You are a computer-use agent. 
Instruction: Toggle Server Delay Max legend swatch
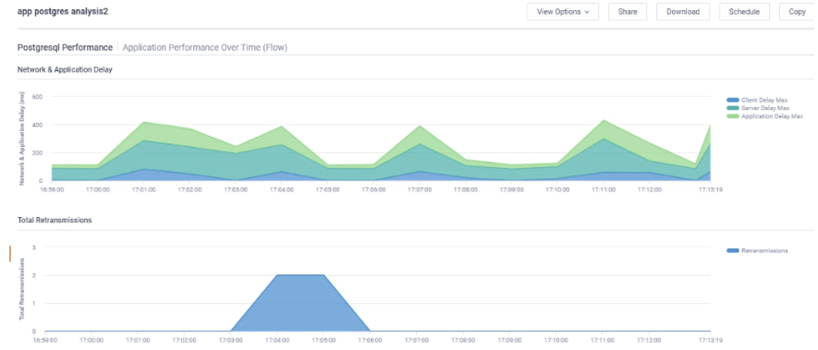click(732, 108)
